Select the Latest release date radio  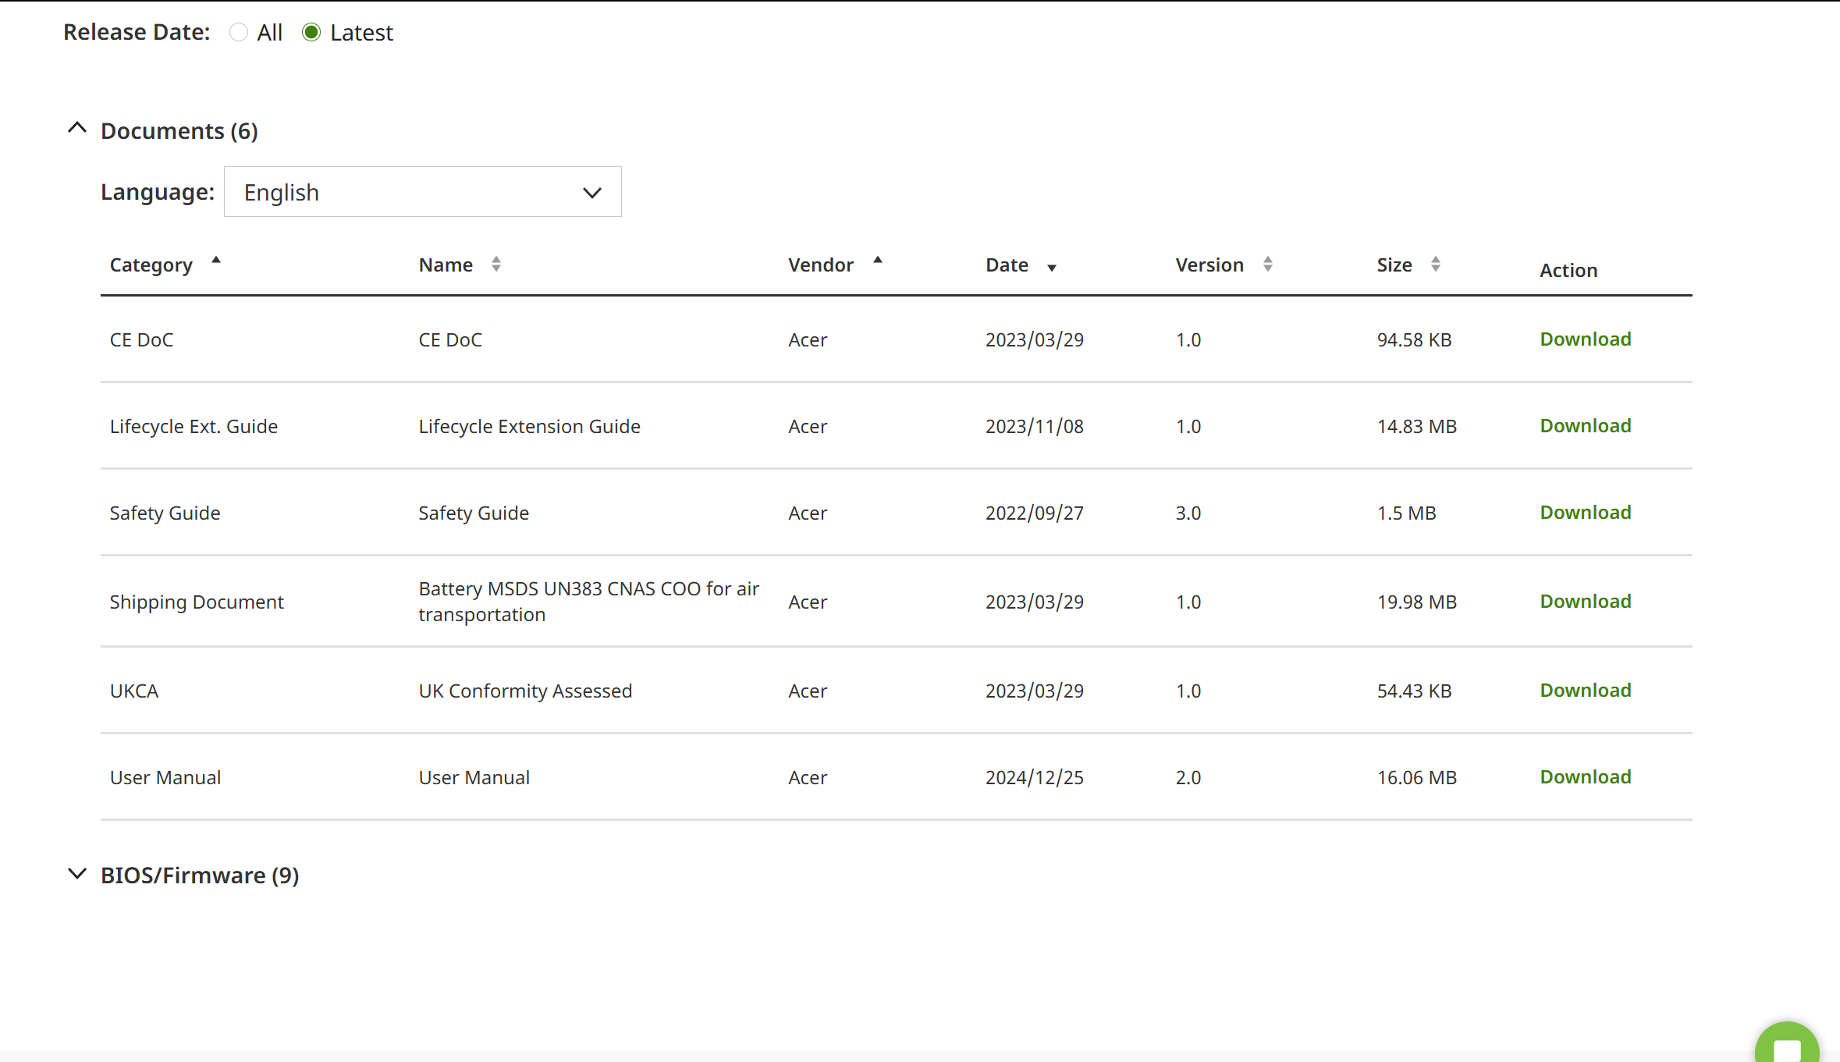tap(311, 32)
